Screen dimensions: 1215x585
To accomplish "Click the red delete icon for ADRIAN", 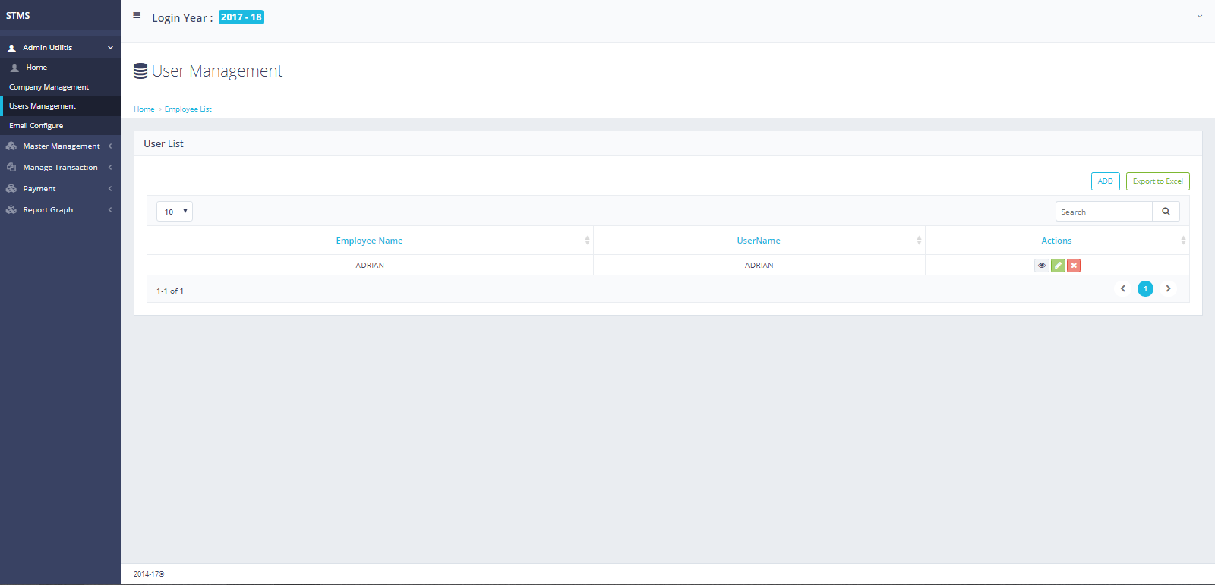I will tap(1074, 266).
